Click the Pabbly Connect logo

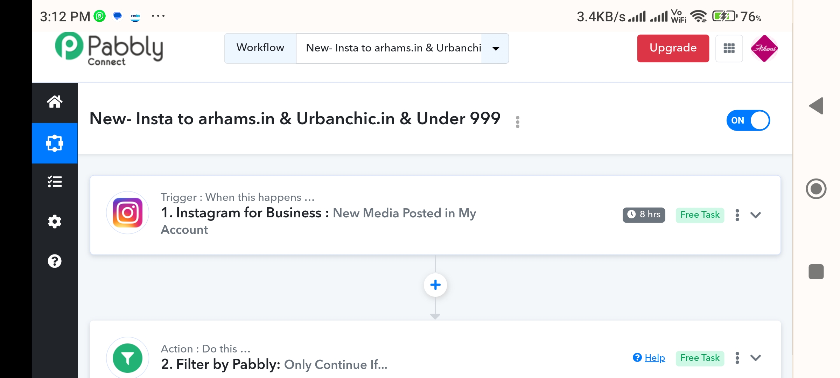tap(109, 49)
